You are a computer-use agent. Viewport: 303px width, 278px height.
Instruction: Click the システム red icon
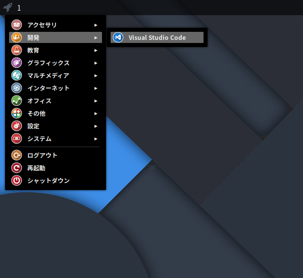(17, 138)
